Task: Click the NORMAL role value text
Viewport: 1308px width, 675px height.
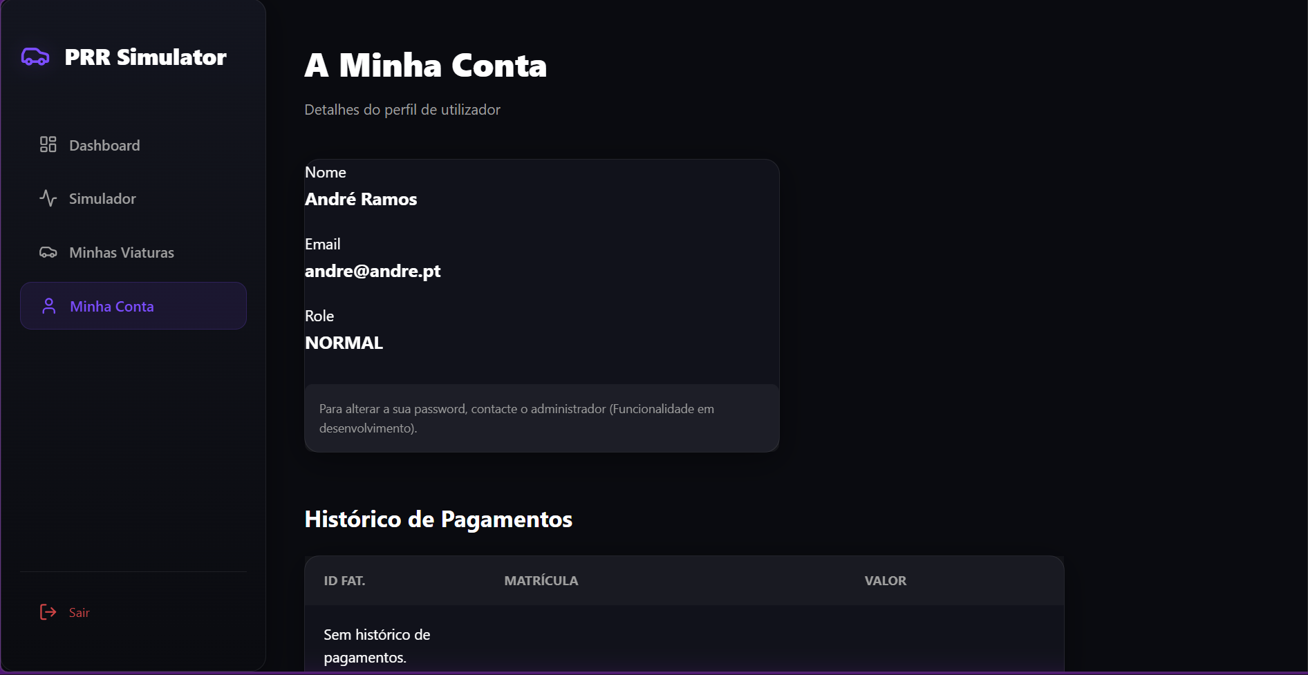Action: (x=344, y=342)
